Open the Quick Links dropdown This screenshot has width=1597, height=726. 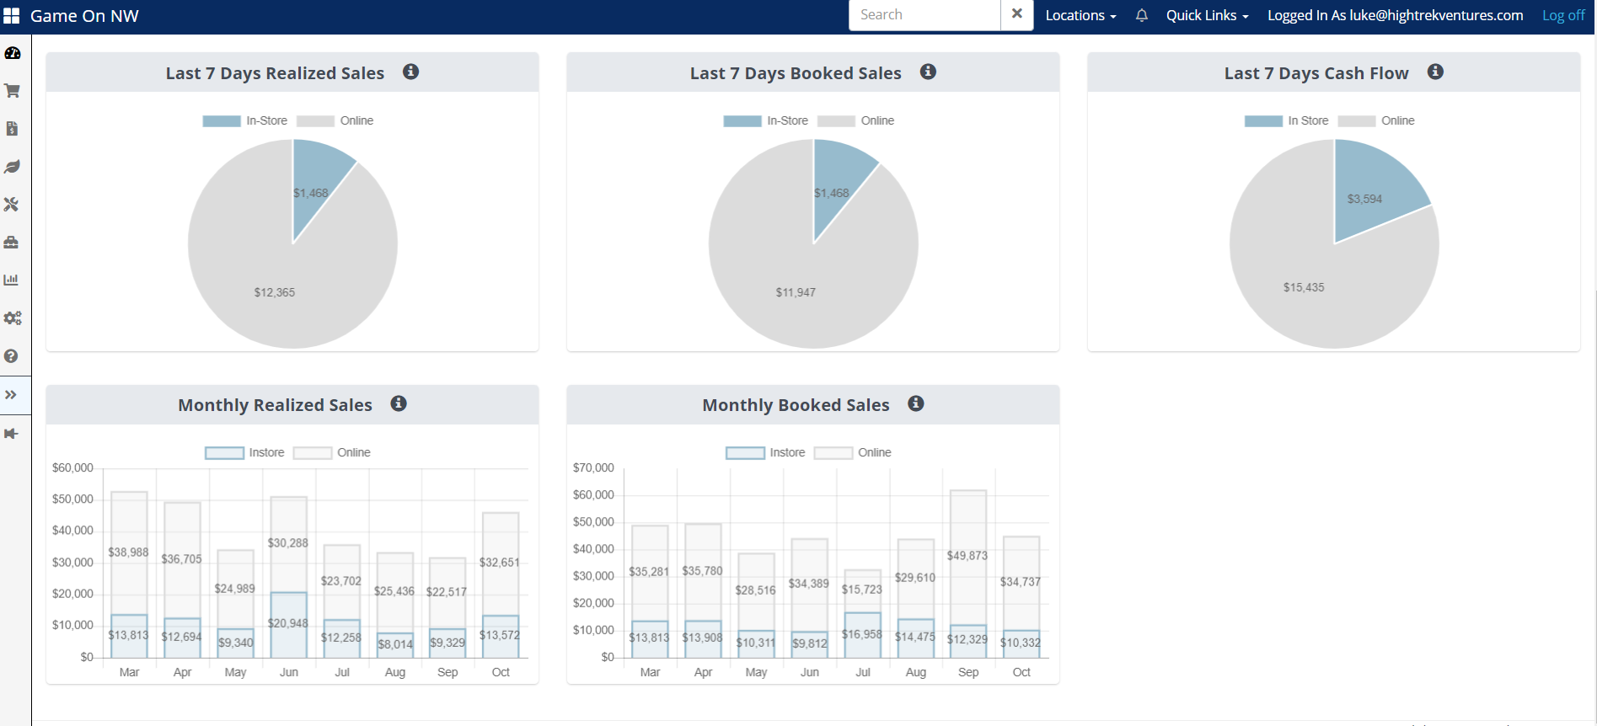click(x=1208, y=15)
